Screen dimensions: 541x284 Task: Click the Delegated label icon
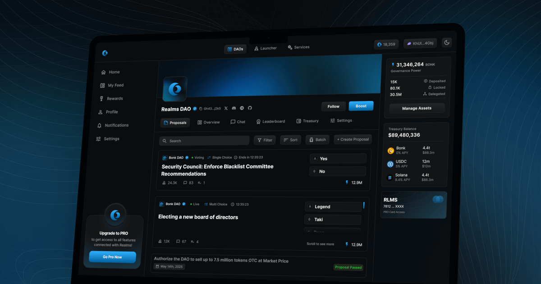click(x=425, y=94)
